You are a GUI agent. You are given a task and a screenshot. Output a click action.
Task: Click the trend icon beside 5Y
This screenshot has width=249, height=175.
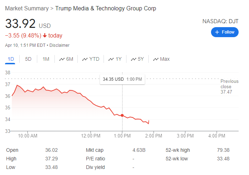coord(134,59)
